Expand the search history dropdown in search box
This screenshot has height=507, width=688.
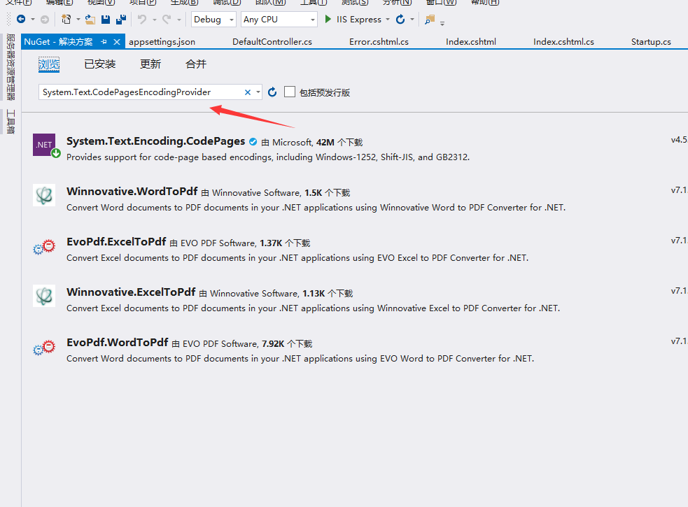coord(258,92)
